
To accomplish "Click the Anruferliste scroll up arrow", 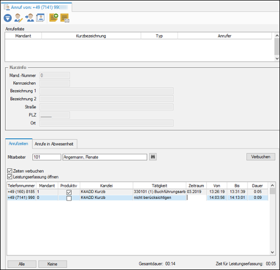I will coord(277,35).
